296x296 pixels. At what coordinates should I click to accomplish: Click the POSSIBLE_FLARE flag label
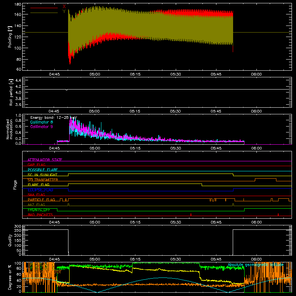pos(43,170)
